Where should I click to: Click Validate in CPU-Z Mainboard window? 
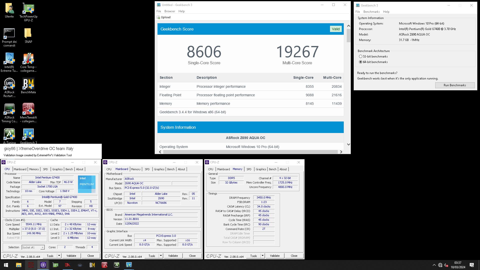coord(173,256)
